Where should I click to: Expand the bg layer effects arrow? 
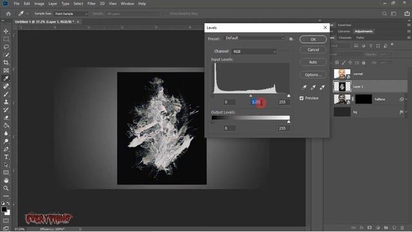[x=406, y=112]
